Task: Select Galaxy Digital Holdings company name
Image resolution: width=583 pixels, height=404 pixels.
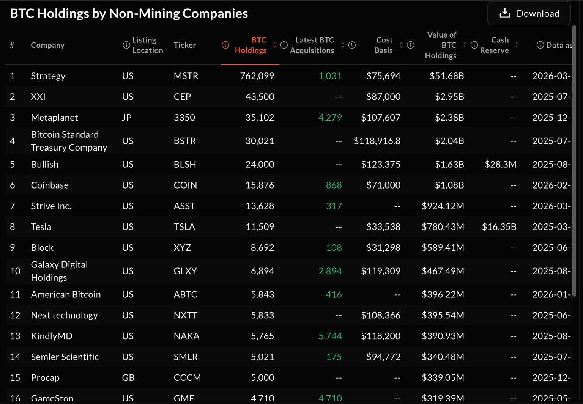Action: point(59,271)
